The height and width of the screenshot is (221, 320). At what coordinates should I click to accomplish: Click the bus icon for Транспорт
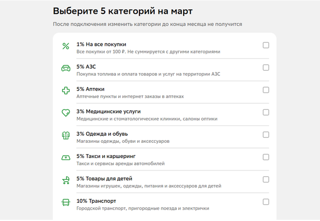click(x=66, y=202)
